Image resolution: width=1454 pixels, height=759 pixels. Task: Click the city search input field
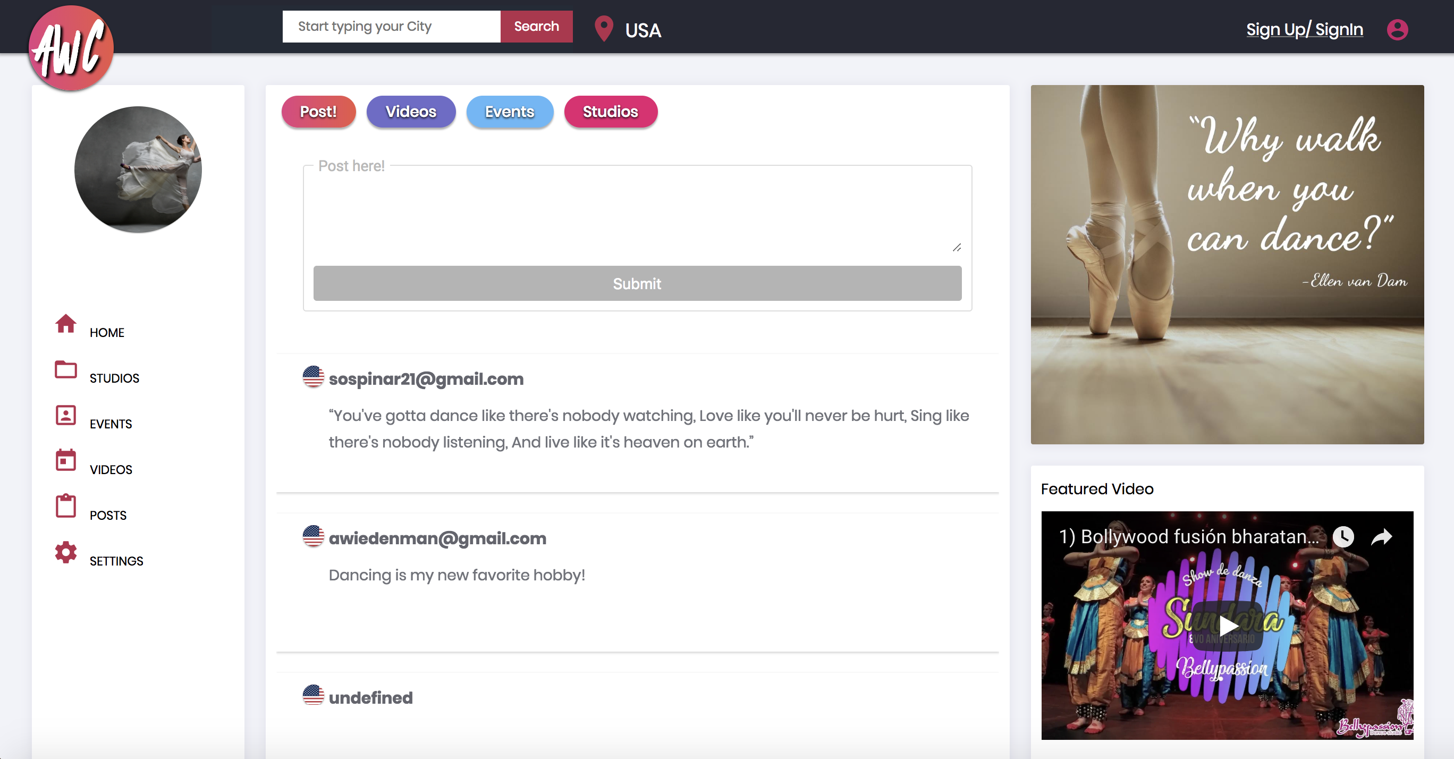coord(392,26)
